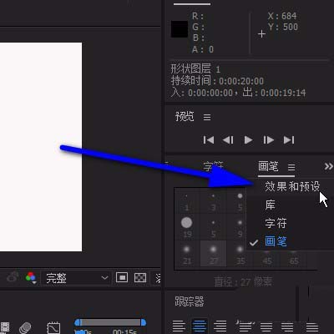Click the work area start handle
Image resolution: width=334 pixels, height=334 pixels.
point(78,322)
